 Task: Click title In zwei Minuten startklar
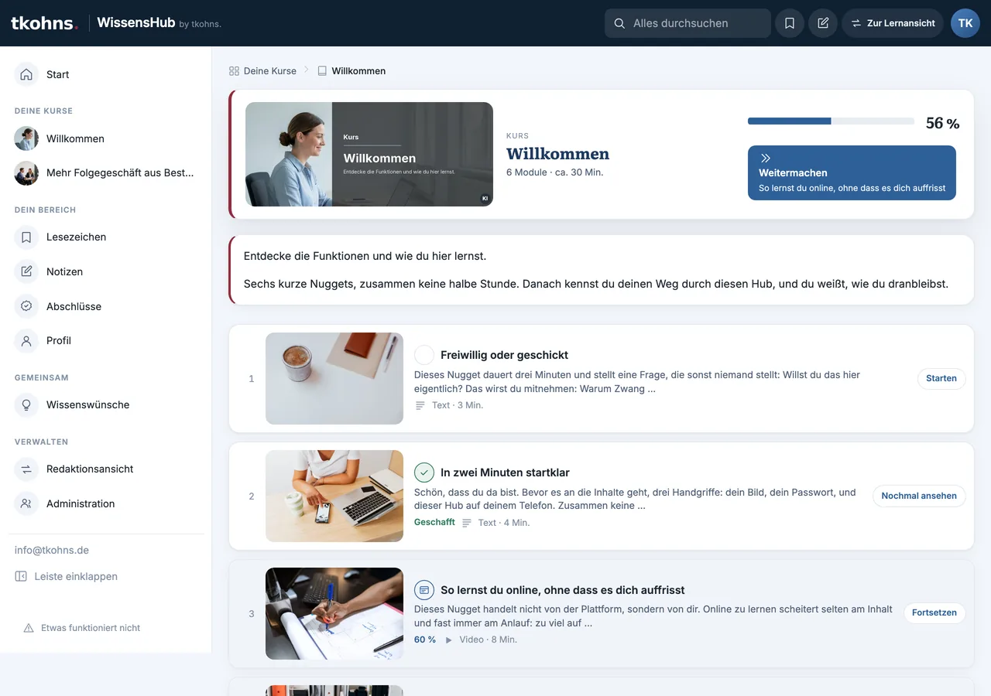tap(505, 473)
